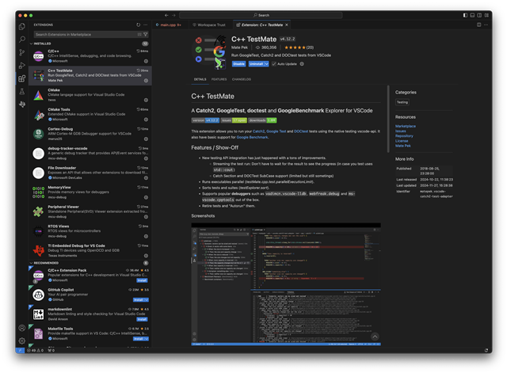This screenshot has height=373, width=507.
Task: Open manage gear for RTOS Views extension
Action: coord(146,236)
